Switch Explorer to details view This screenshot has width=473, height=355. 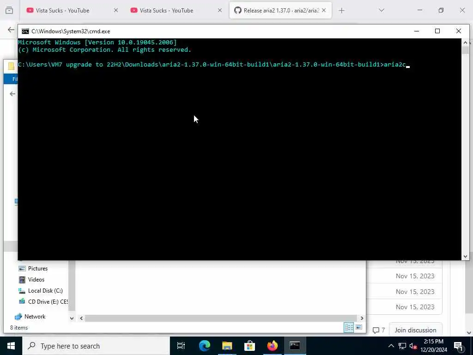(x=349, y=327)
